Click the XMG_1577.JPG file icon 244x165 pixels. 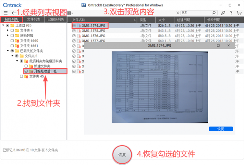pyautogui.click(x=79, y=41)
